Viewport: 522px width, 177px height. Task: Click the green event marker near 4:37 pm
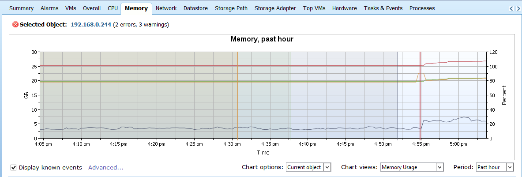tap(290, 95)
